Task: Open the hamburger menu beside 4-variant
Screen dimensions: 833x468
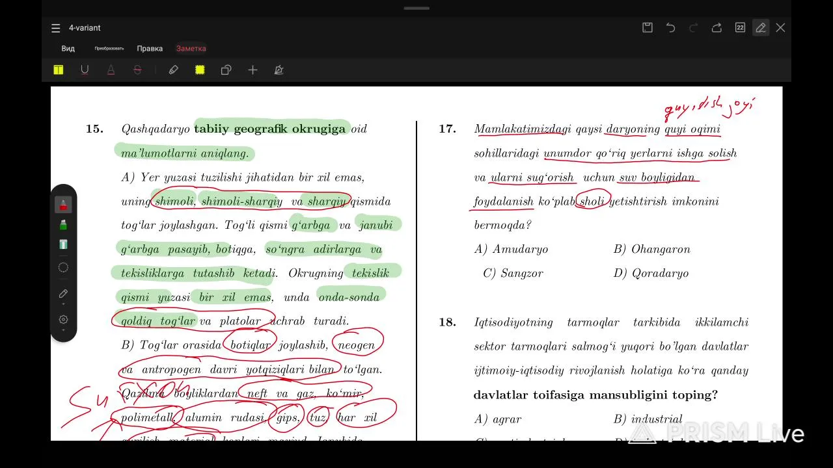Action: (56, 28)
